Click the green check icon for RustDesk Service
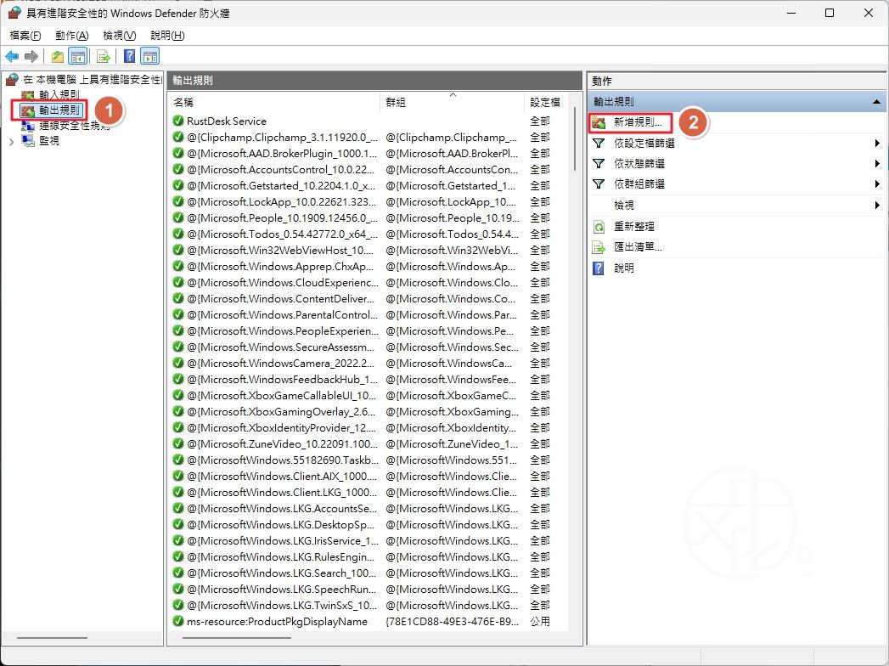 pos(178,121)
